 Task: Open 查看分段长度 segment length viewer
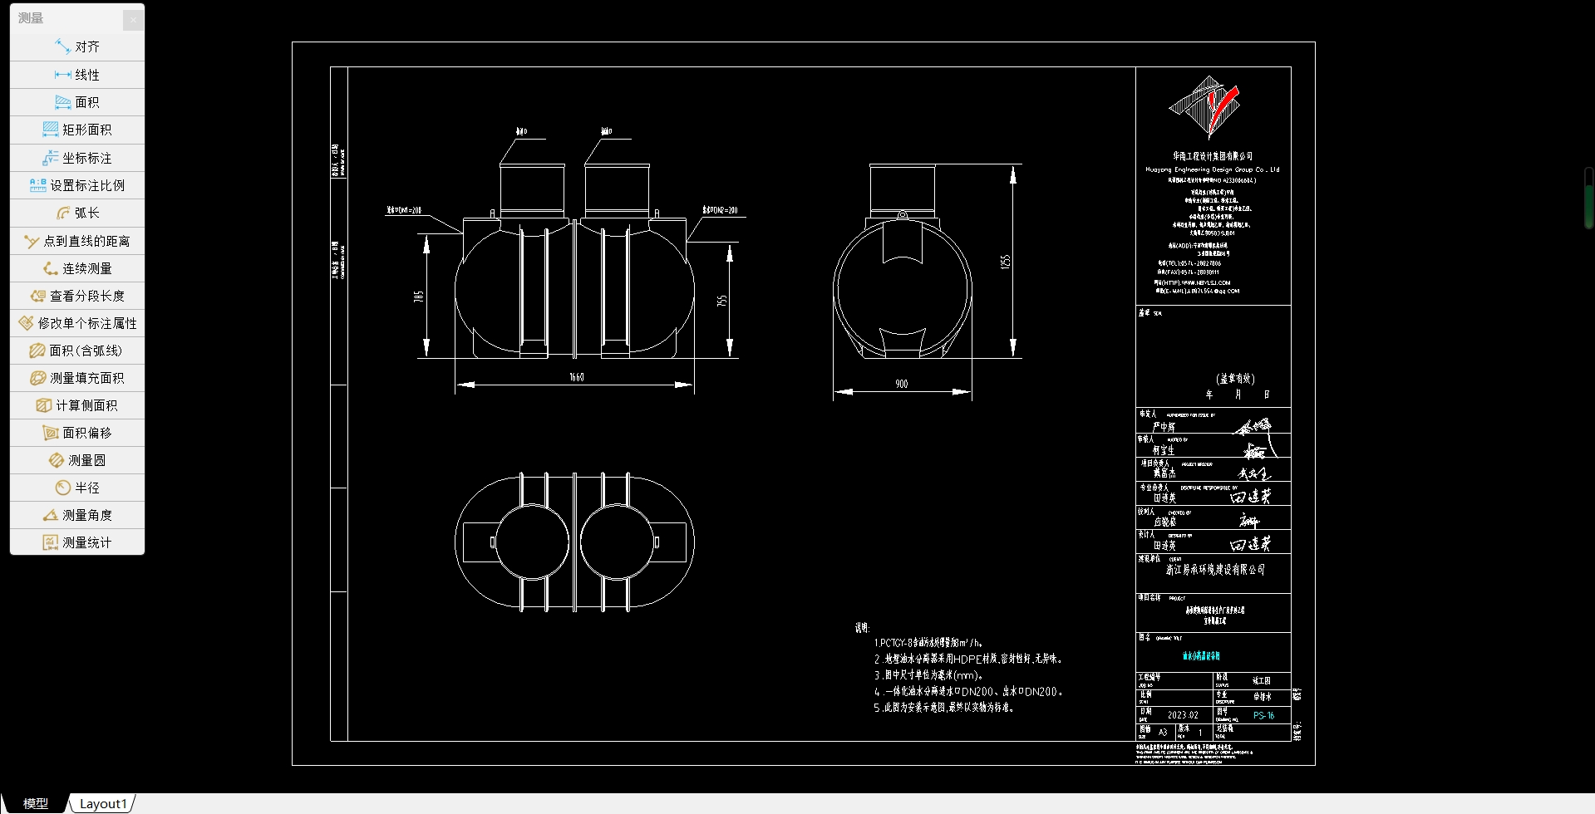77,296
